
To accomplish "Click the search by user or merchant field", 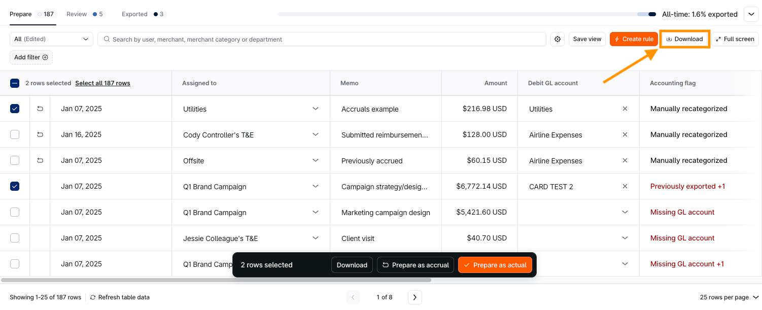I will pyautogui.click(x=325, y=39).
